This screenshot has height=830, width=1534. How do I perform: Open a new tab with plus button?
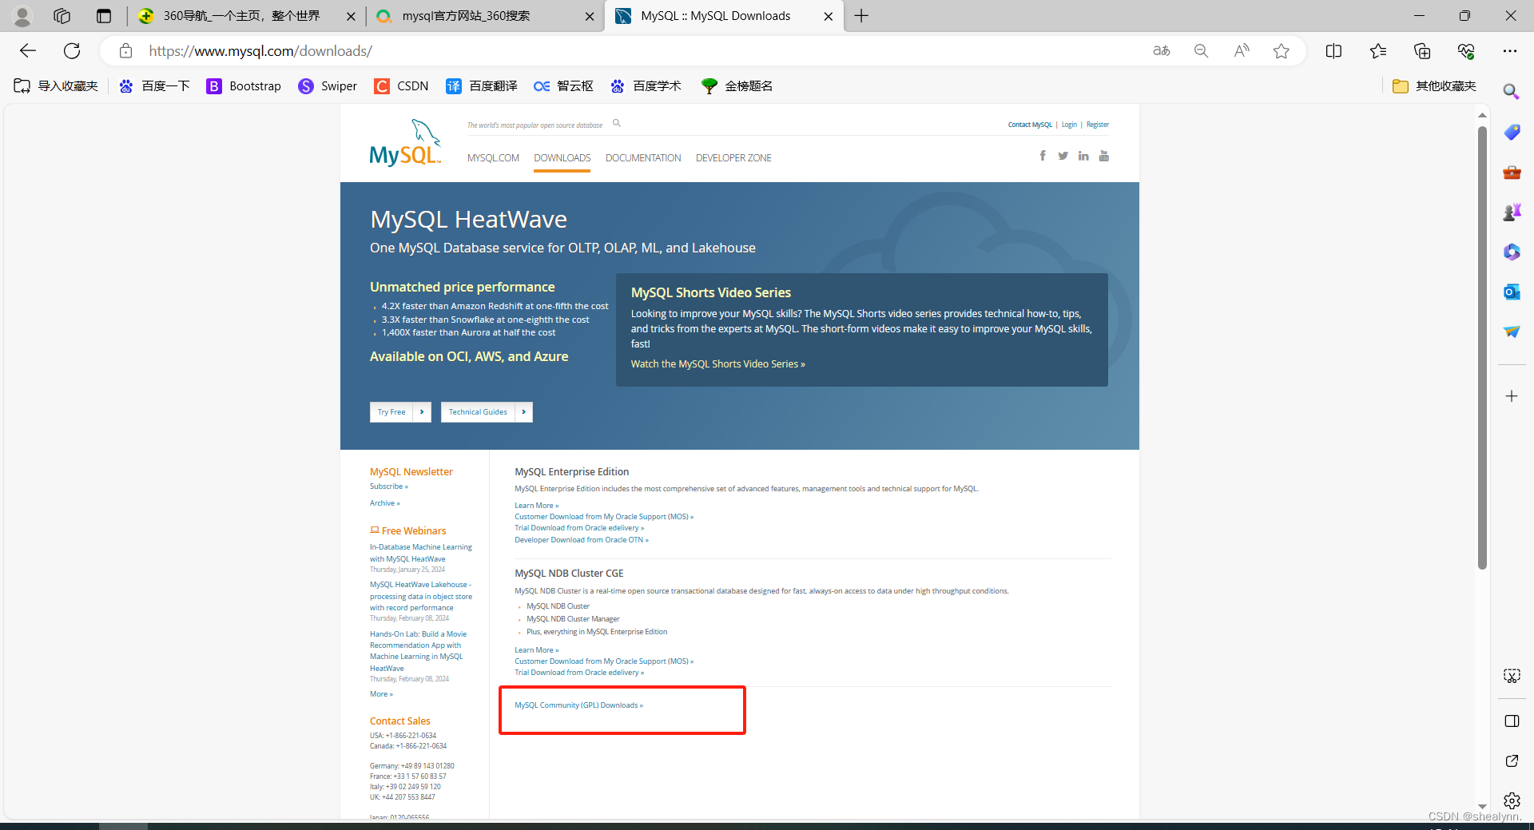(x=861, y=16)
